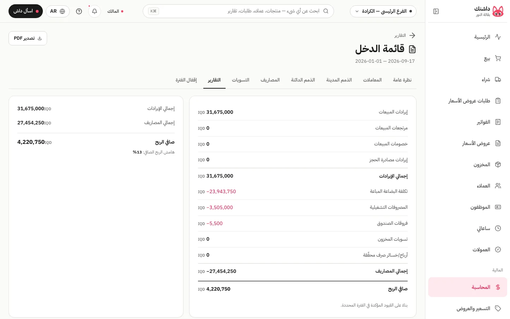Open the المحاسبة dollar icon
The height and width of the screenshot is (319, 510).
(498, 287)
